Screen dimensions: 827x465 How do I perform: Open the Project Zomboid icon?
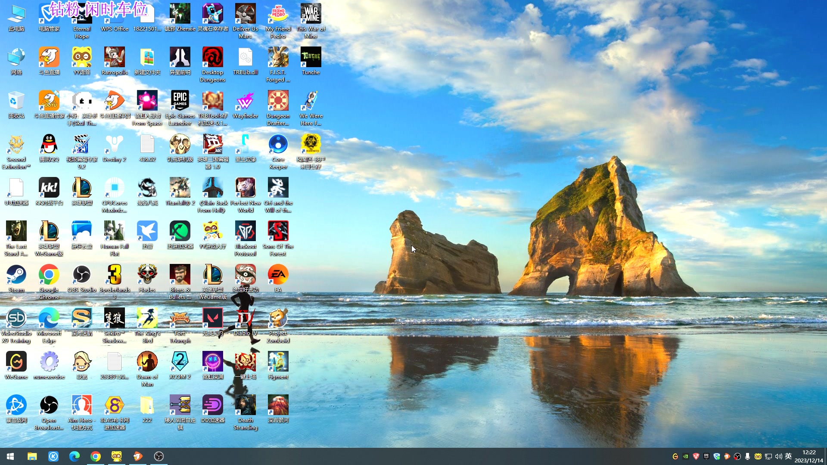(278, 325)
